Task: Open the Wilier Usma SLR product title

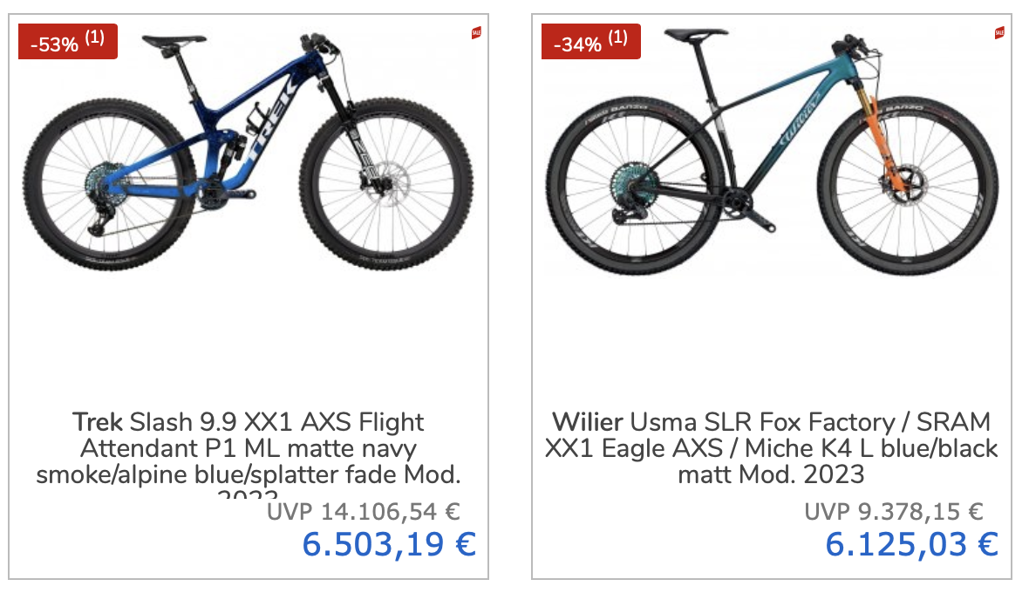Action: (772, 448)
